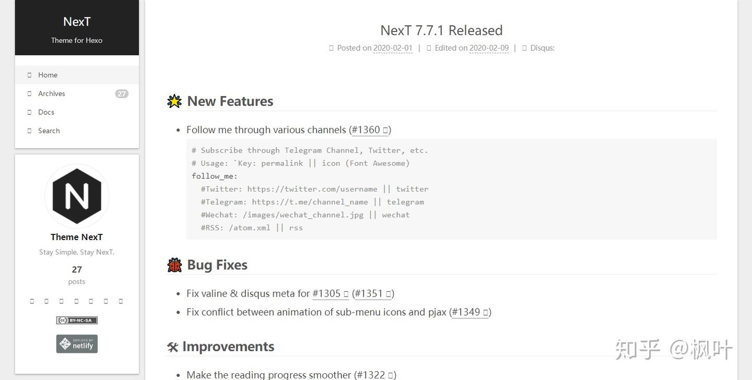Click the New Features star emoji icon

[174, 101]
